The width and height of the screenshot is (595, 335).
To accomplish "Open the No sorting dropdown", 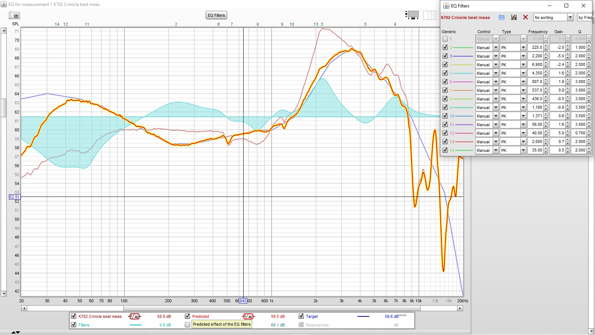I will tap(553, 17).
